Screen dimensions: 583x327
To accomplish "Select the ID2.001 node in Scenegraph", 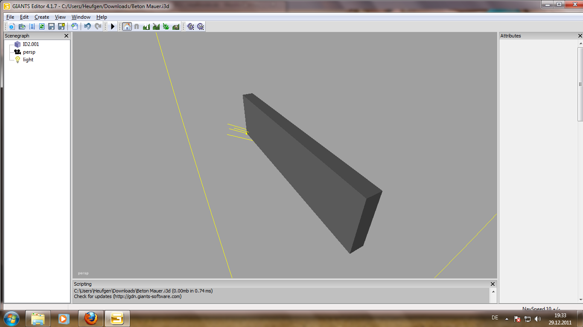I will [31, 44].
